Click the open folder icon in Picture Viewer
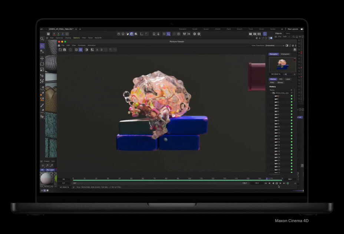Screen dimensions: 344x234 click(60, 50)
